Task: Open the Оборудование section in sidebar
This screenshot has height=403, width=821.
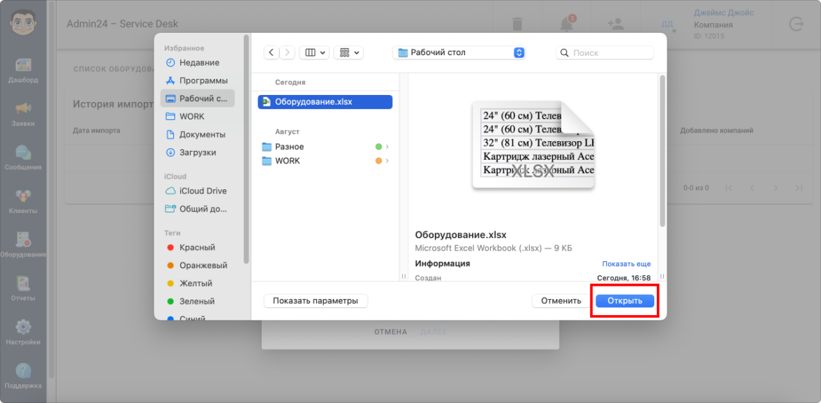Action: point(23,244)
